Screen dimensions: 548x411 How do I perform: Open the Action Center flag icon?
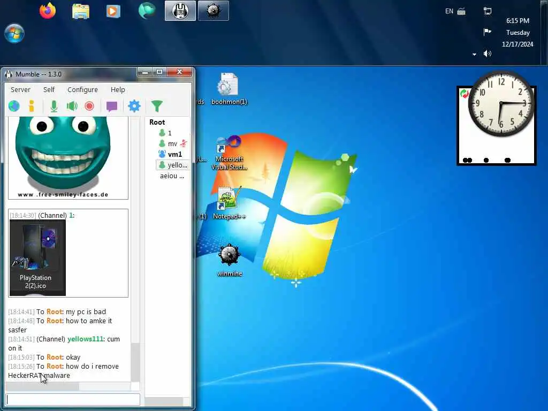coord(487,32)
